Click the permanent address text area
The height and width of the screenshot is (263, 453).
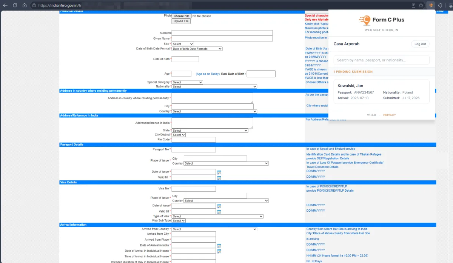[x=213, y=98]
